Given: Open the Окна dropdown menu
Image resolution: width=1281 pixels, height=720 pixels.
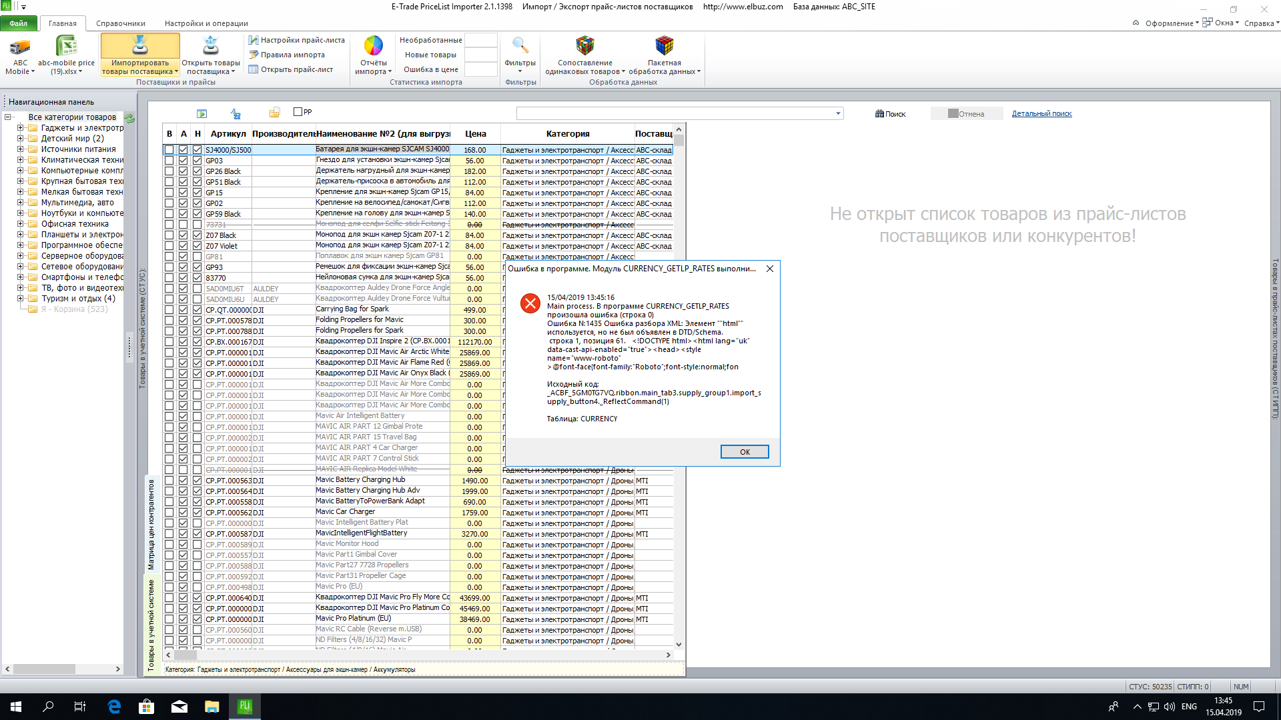Looking at the screenshot, I should click(1221, 23).
